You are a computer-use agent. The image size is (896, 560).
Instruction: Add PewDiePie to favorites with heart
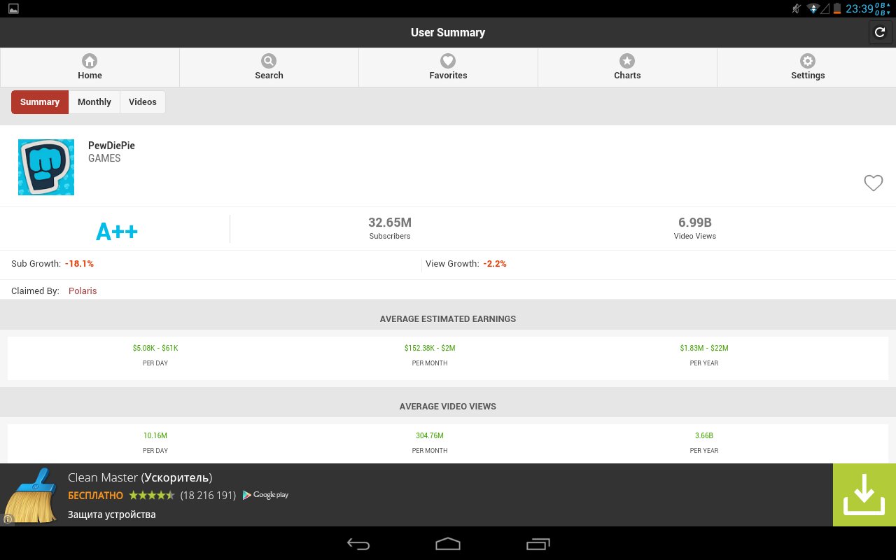tap(873, 183)
